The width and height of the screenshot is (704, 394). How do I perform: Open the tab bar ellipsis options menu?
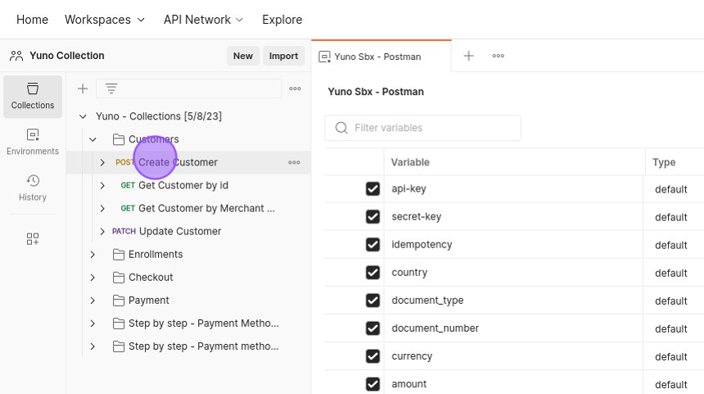tap(499, 56)
